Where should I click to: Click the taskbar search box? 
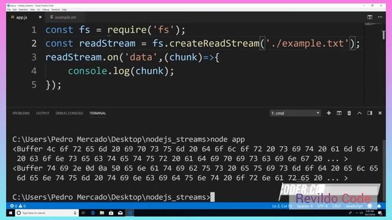tap(47, 213)
